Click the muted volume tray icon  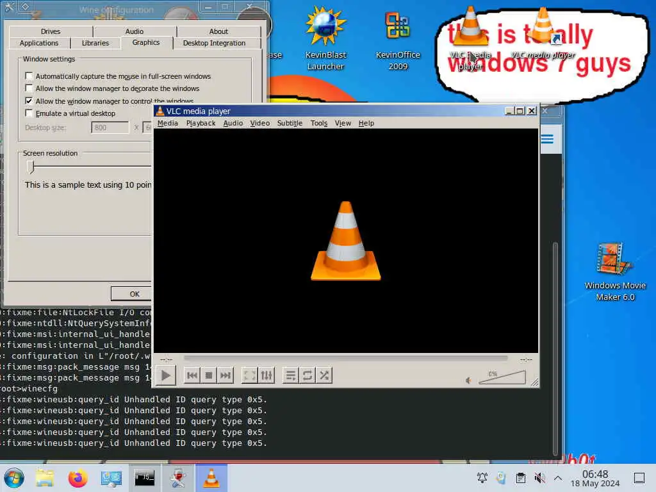[539, 478]
